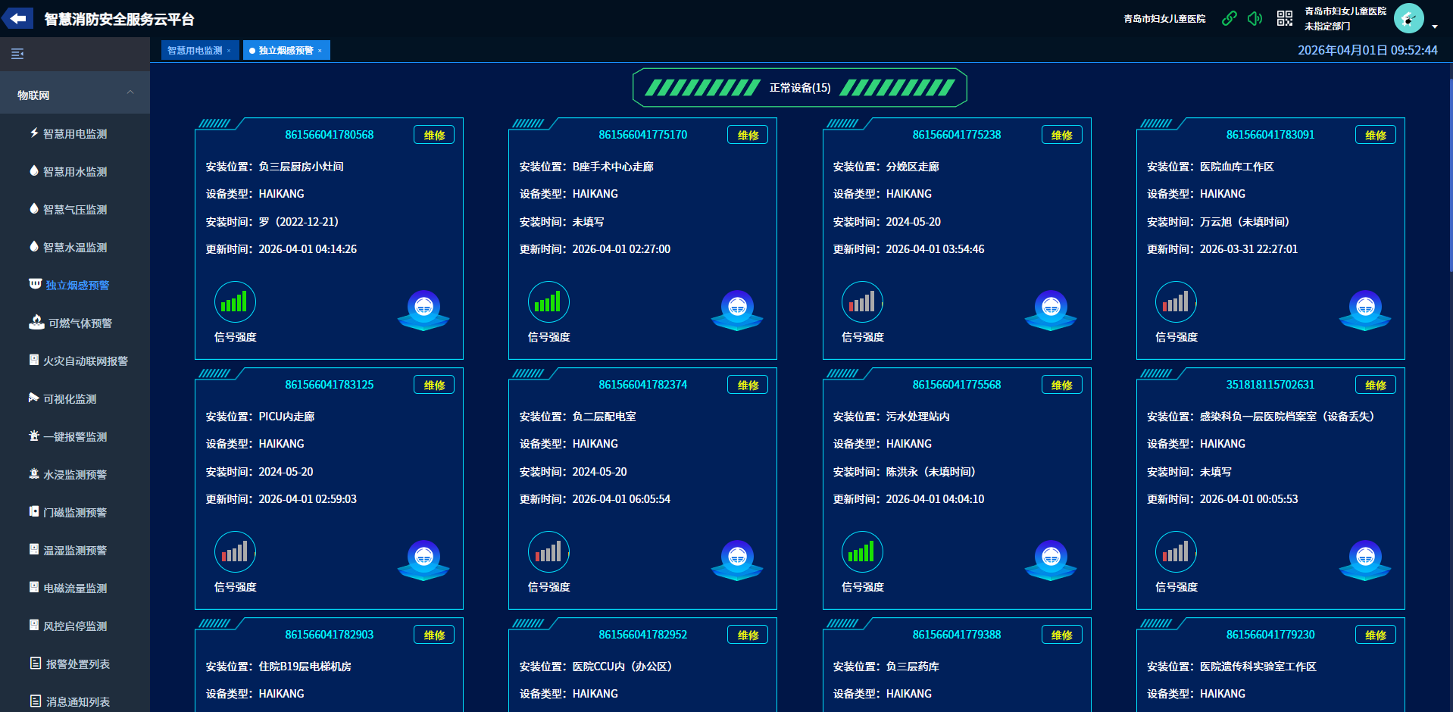Click the 正常设备(15) status banner

point(799,88)
